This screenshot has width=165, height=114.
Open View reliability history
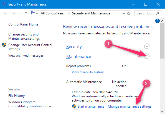(88, 72)
